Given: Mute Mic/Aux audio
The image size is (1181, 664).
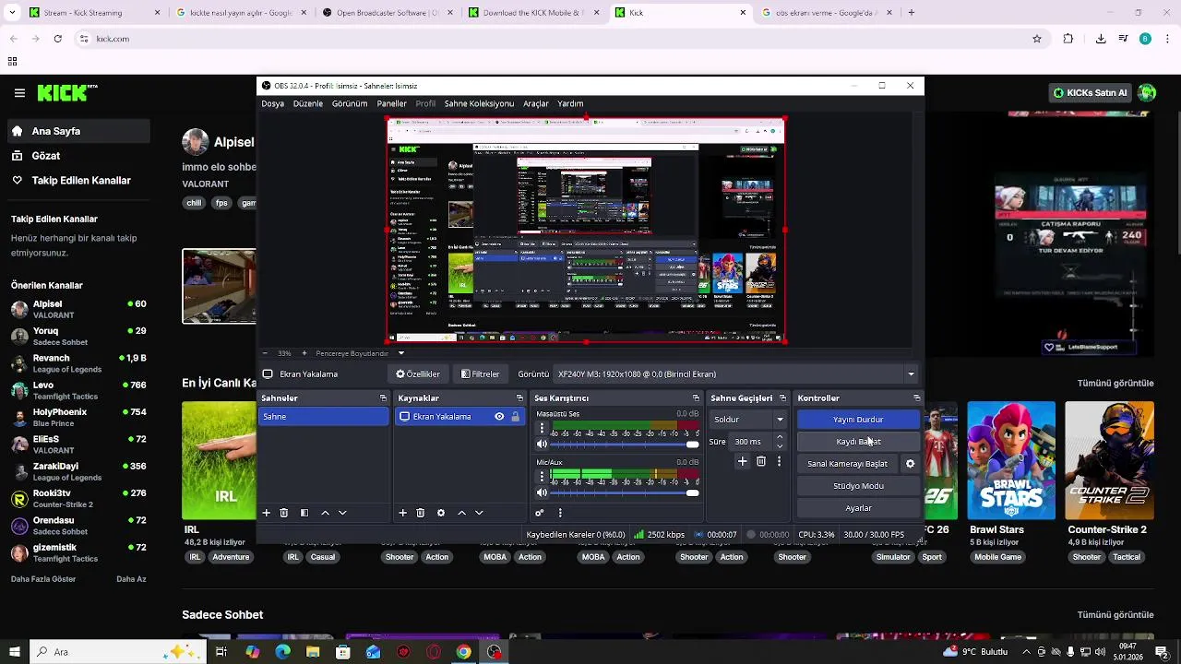Looking at the screenshot, I should click(x=542, y=492).
